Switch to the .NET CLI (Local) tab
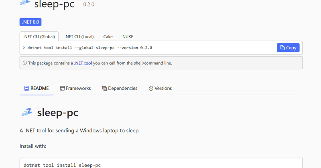Image resolution: width=321 pixels, height=168 pixels. tap(79, 36)
